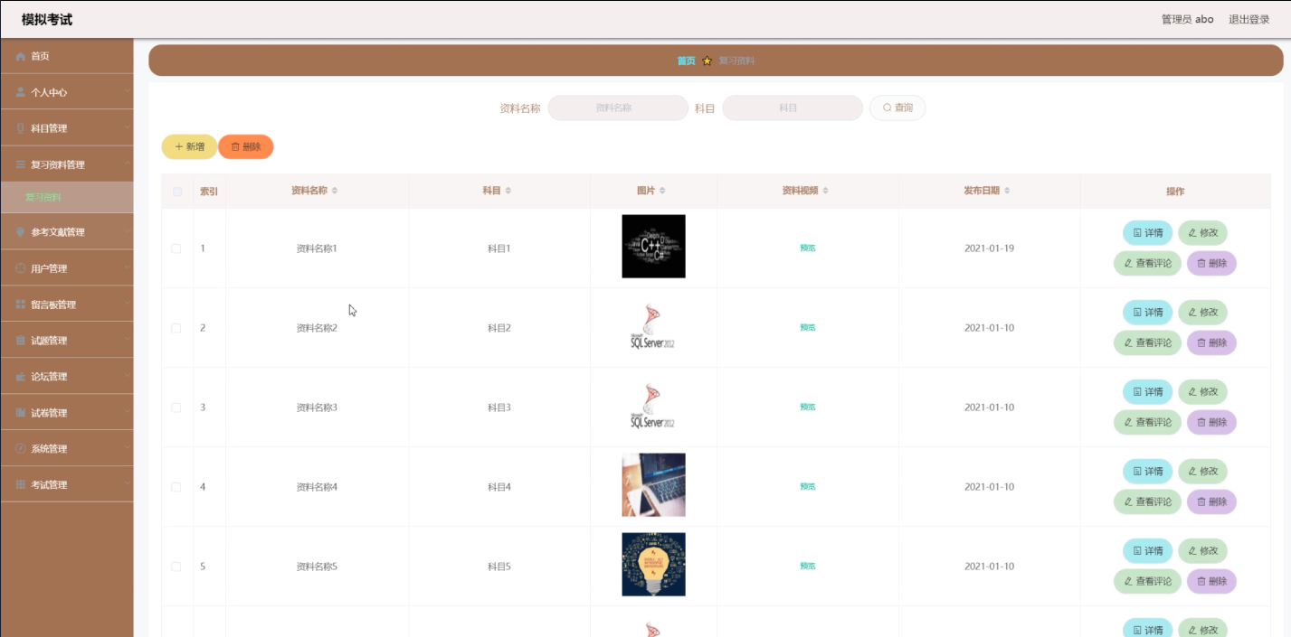Viewport: 1291px width, 637px height.
Task: Click the 预览 video link in row 2
Action: tap(807, 328)
